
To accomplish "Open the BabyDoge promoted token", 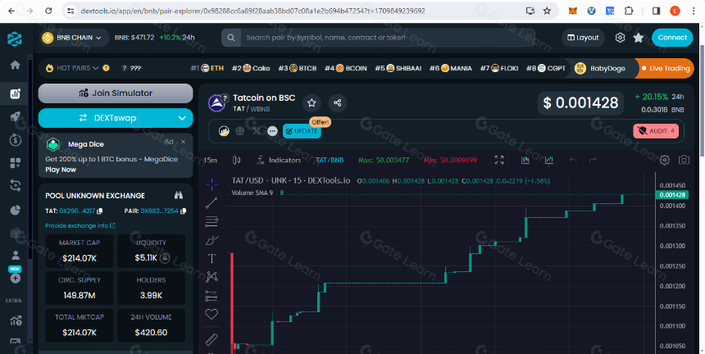I will (x=600, y=68).
